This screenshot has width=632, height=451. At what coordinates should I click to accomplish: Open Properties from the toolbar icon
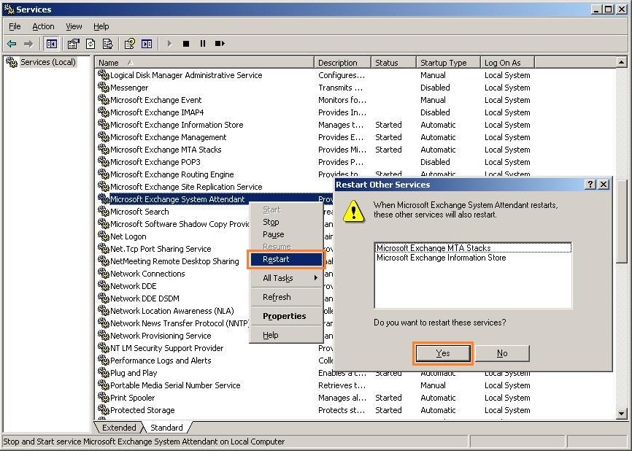(74, 44)
